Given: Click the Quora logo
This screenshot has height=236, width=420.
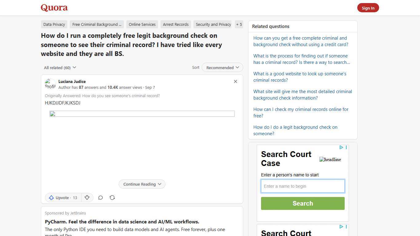Looking at the screenshot, I should click(54, 8).
